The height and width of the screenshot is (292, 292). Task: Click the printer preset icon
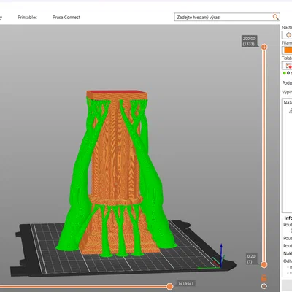[x=288, y=66]
